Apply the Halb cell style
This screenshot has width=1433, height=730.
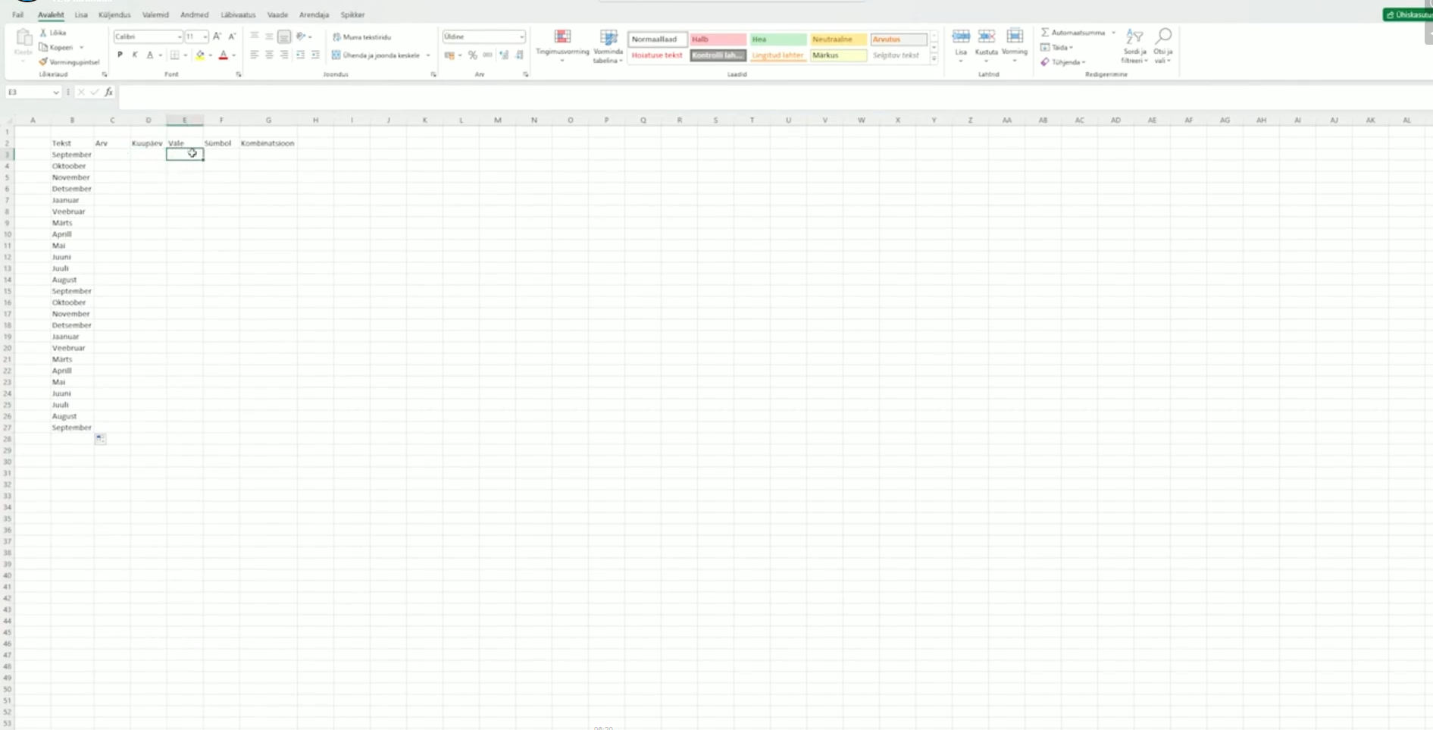718,39
